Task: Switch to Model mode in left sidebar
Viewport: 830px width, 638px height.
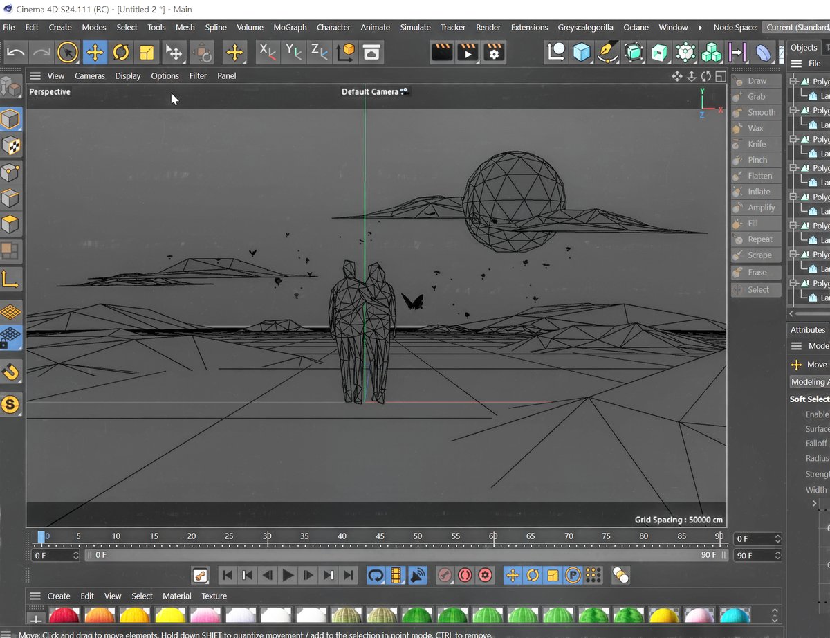Action: point(10,120)
